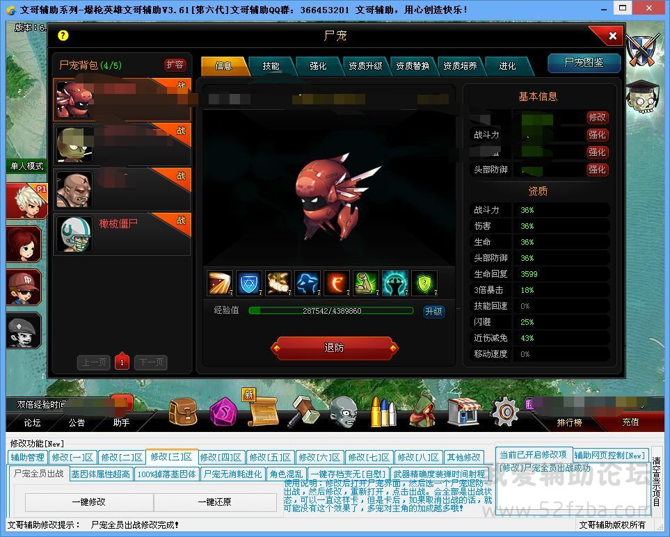The height and width of the screenshot is (537, 670).
Task: Select the white-haired P1 character portrait
Action: click(x=27, y=200)
